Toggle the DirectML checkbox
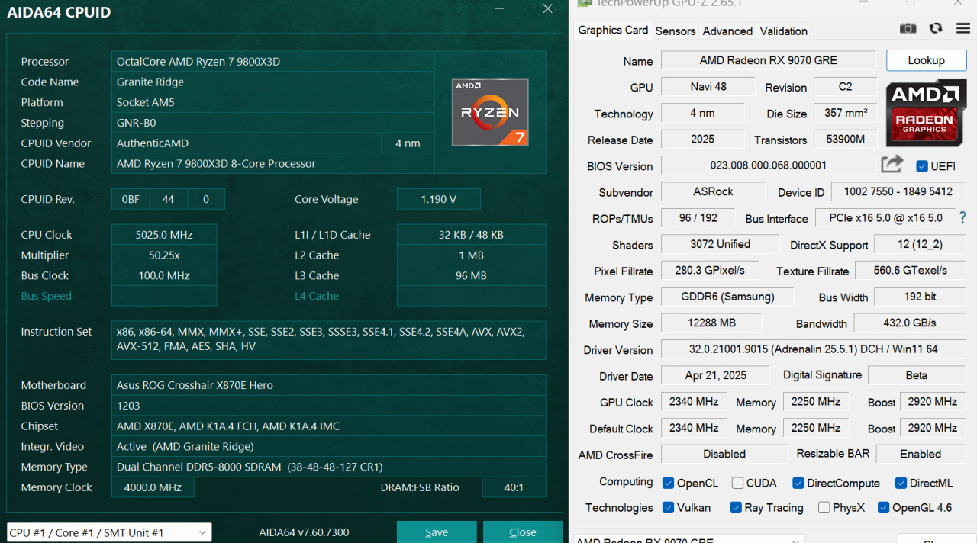 click(901, 483)
